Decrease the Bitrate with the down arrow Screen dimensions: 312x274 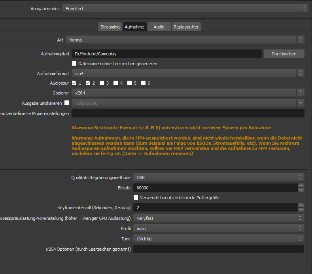click(301, 190)
